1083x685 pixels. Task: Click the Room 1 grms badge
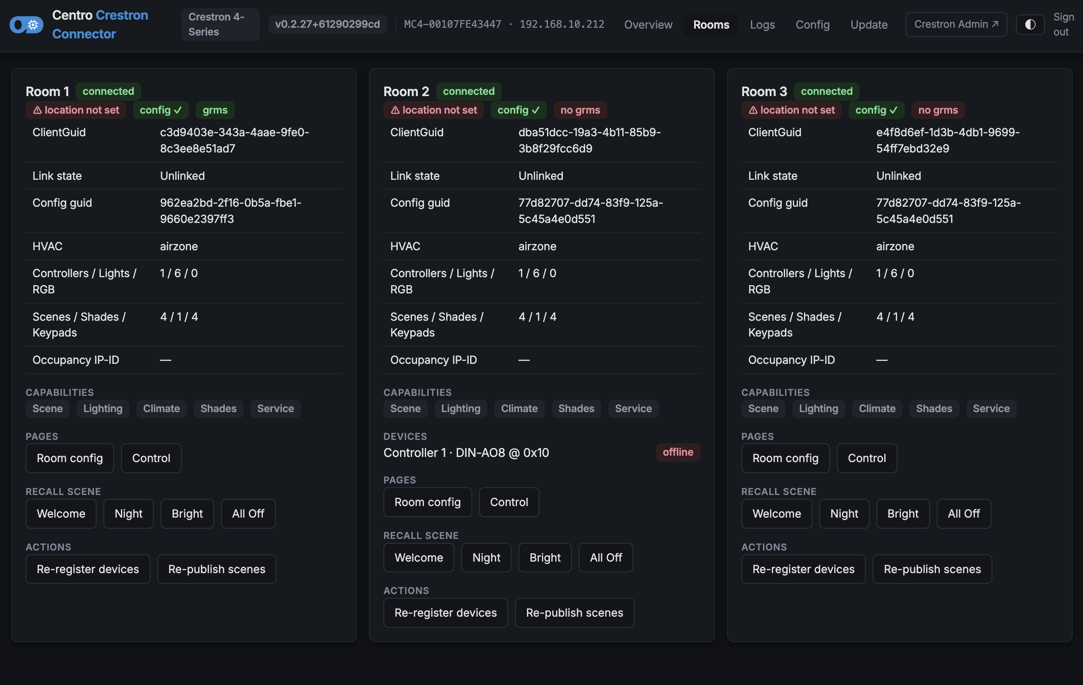point(215,110)
